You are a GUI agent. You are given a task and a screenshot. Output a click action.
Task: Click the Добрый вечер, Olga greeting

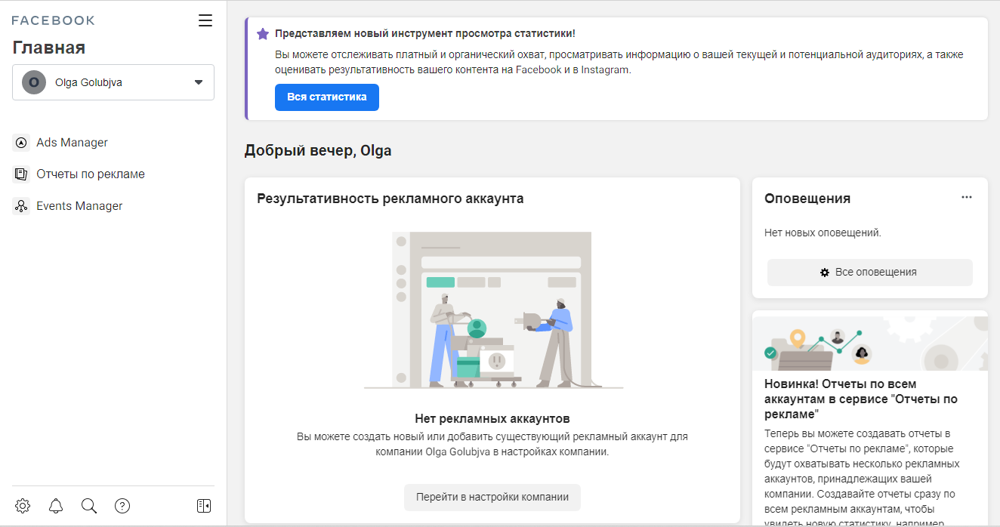tap(318, 151)
